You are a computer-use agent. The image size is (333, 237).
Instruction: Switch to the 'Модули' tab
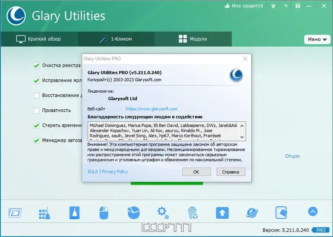193,39
